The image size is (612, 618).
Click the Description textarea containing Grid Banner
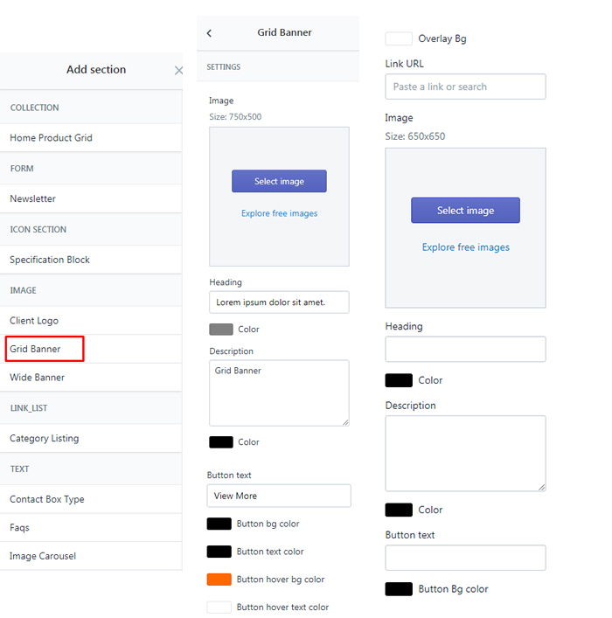(x=279, y=393)
